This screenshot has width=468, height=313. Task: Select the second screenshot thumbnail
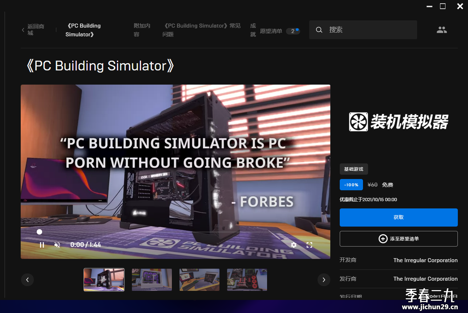152,280
